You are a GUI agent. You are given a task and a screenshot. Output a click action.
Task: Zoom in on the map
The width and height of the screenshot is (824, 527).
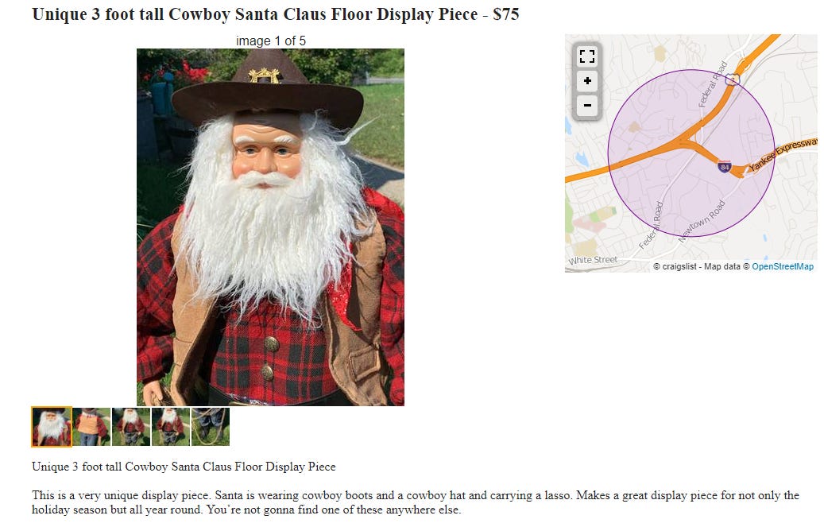[x=587, y=81]
